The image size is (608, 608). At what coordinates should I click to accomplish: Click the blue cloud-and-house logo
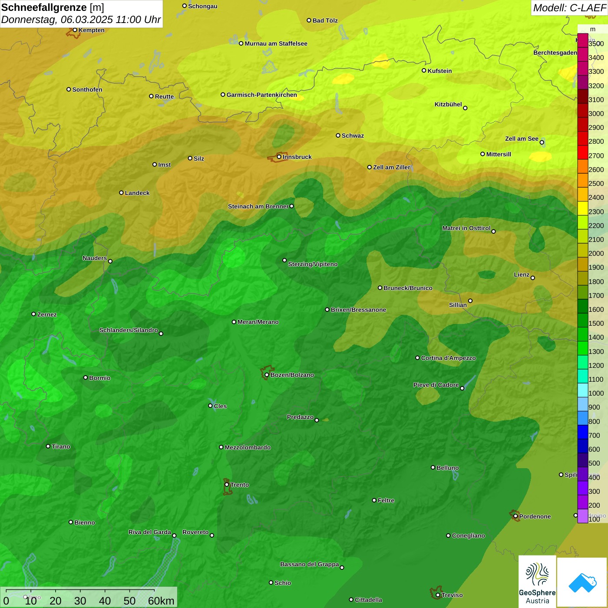(582, 582)
